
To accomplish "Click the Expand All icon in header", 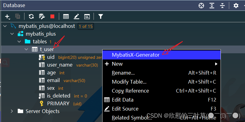I will pos(212,6).
